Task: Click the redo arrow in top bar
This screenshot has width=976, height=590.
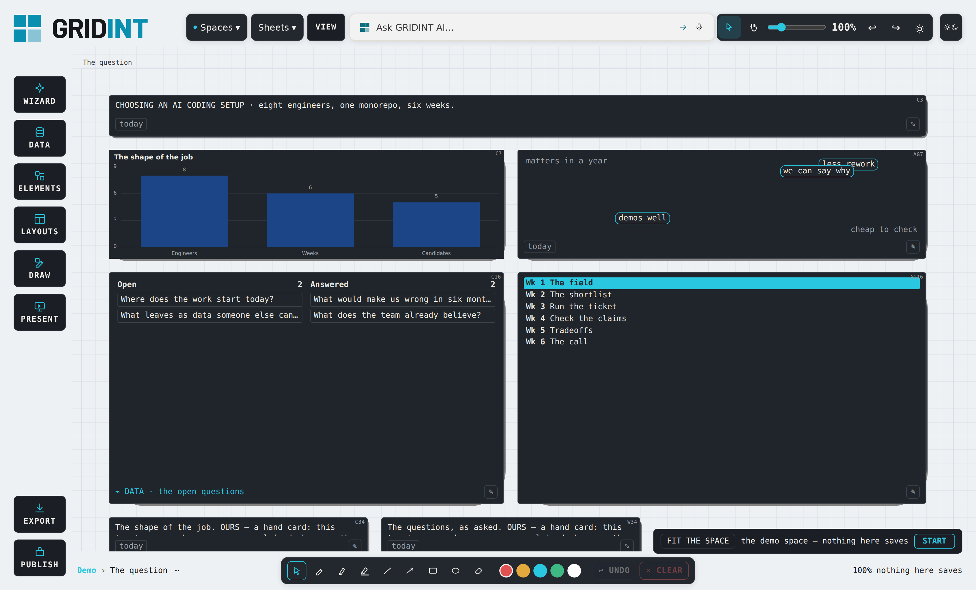Action: 896,27
